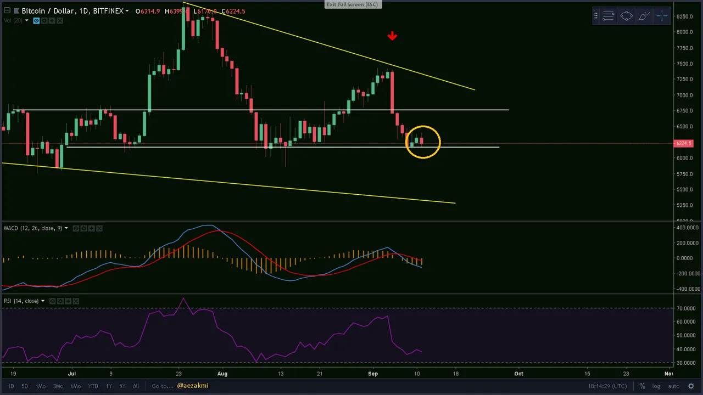Click the yellow upper descending trendline

330,45
